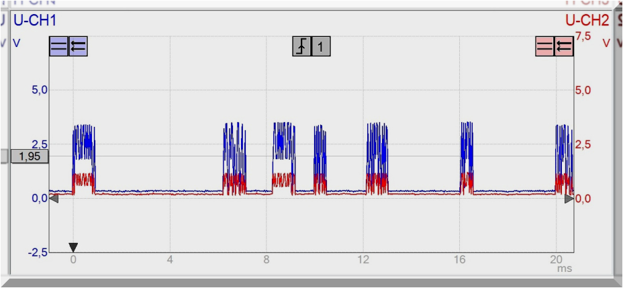Click the 7,5 value on right axis
The image size is (623, 288).
[583, 36]
